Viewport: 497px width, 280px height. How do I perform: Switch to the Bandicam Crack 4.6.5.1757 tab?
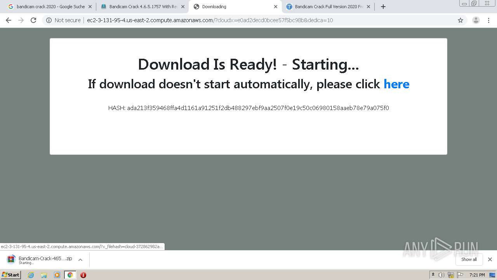pyautogui.click(x=143, y=7)
